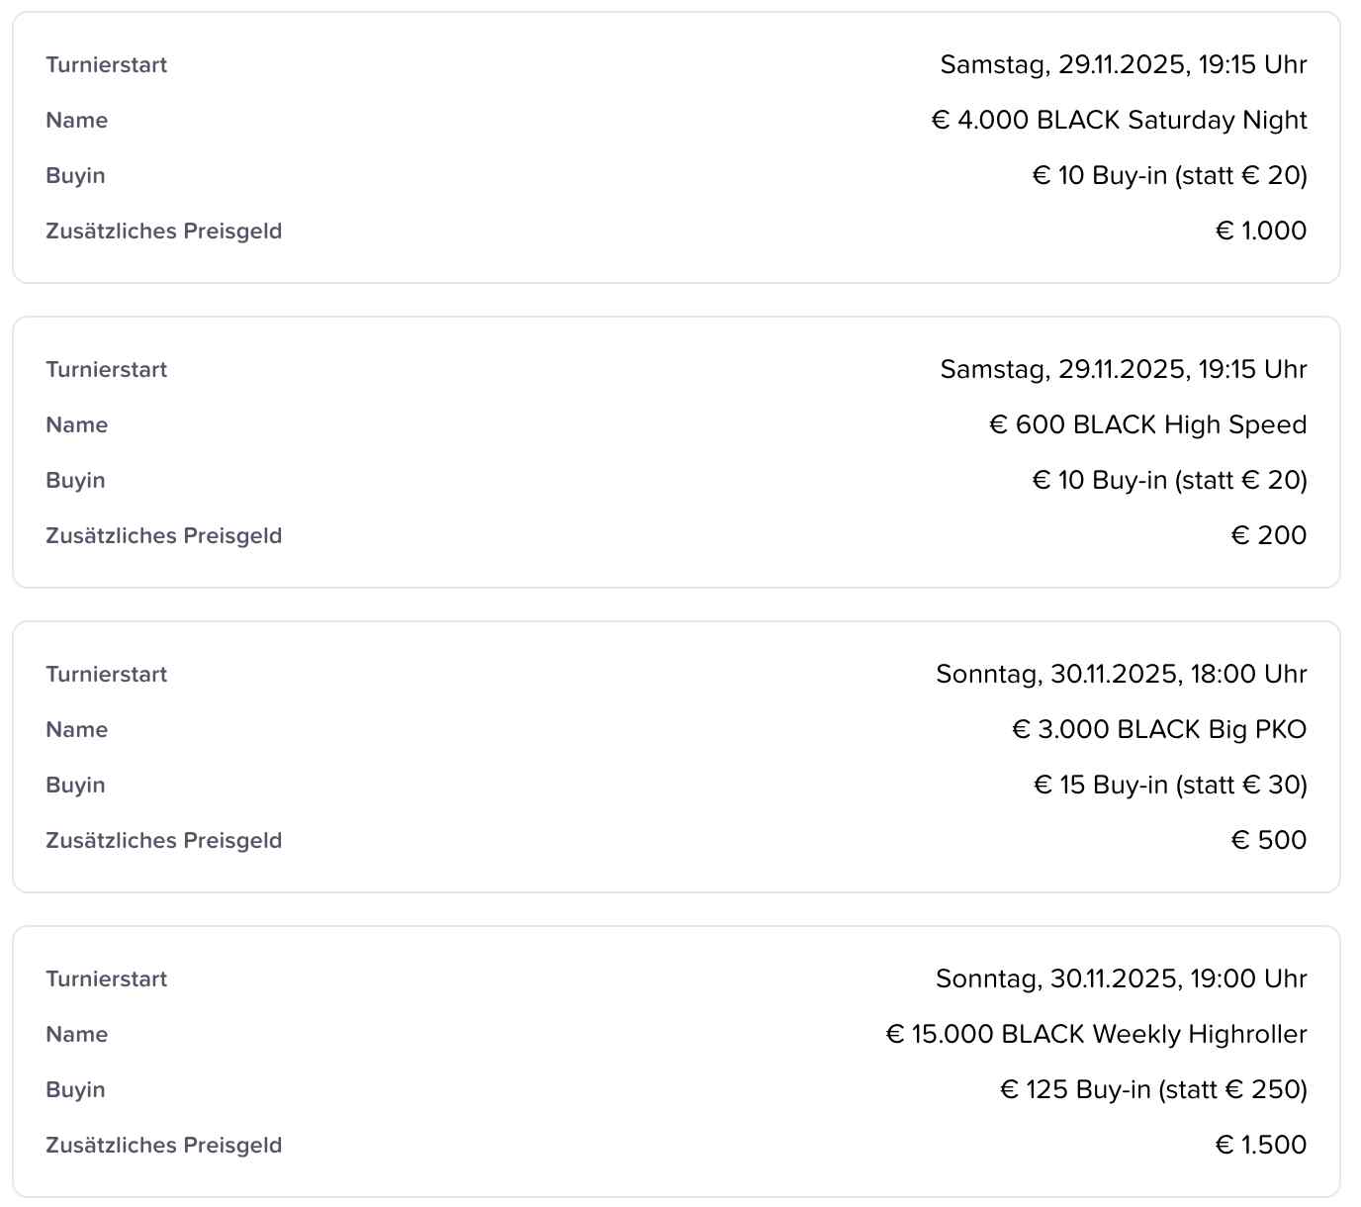This screenshot has width=1361, height=1207.
Task: Click Zusätzliches Preisgeld label in the Big PKO card
Action: pyautogui.click(x=164, y=840)
